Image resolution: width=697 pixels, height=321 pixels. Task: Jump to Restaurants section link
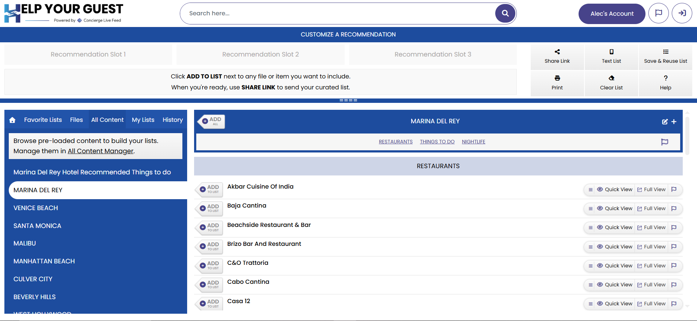pyautogui.click(x=395, y=142)
